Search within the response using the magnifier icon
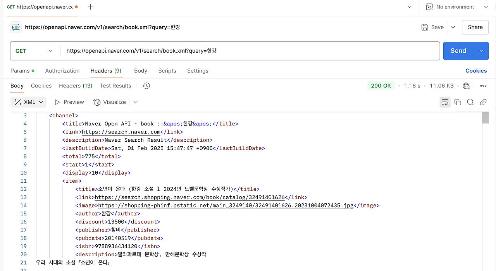This screenshot has height=271, width=496. pos(470,102)
